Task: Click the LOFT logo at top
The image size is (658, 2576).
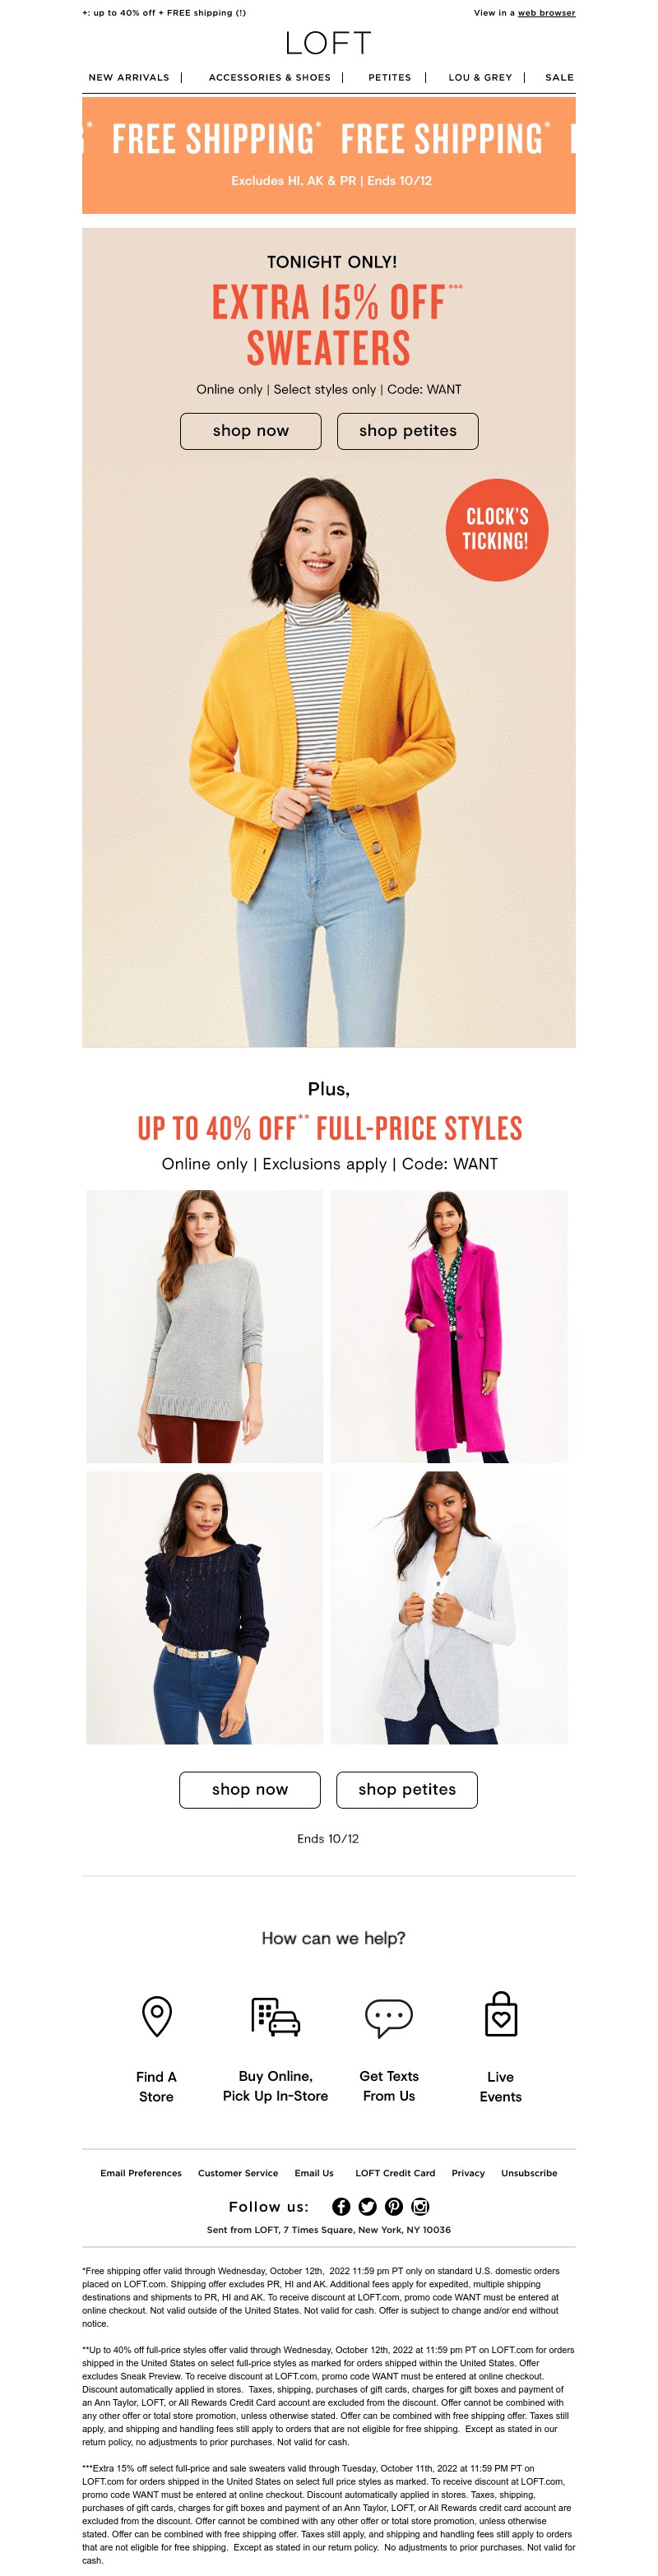Action: tap(329, 43)
